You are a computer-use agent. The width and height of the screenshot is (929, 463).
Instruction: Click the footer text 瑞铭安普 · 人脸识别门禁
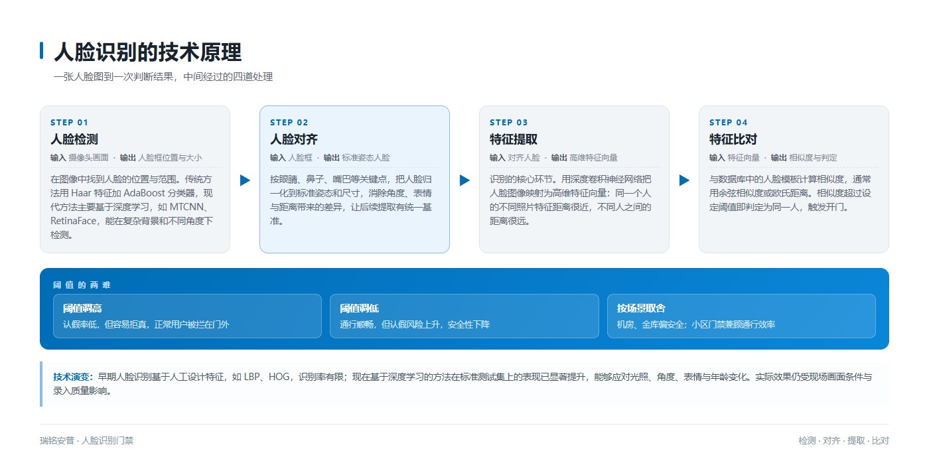click(x=86, y=440)
